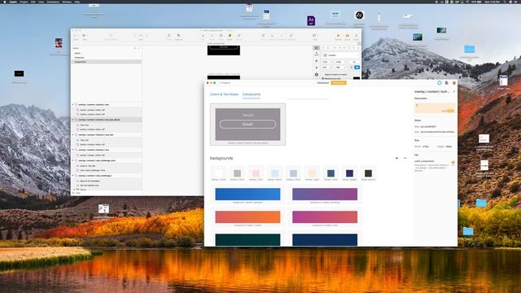Image resolution: width=521 pixels, height=293 pixels.
Task: Open Project menu in menu bar
Action: (x=24, y=2)
